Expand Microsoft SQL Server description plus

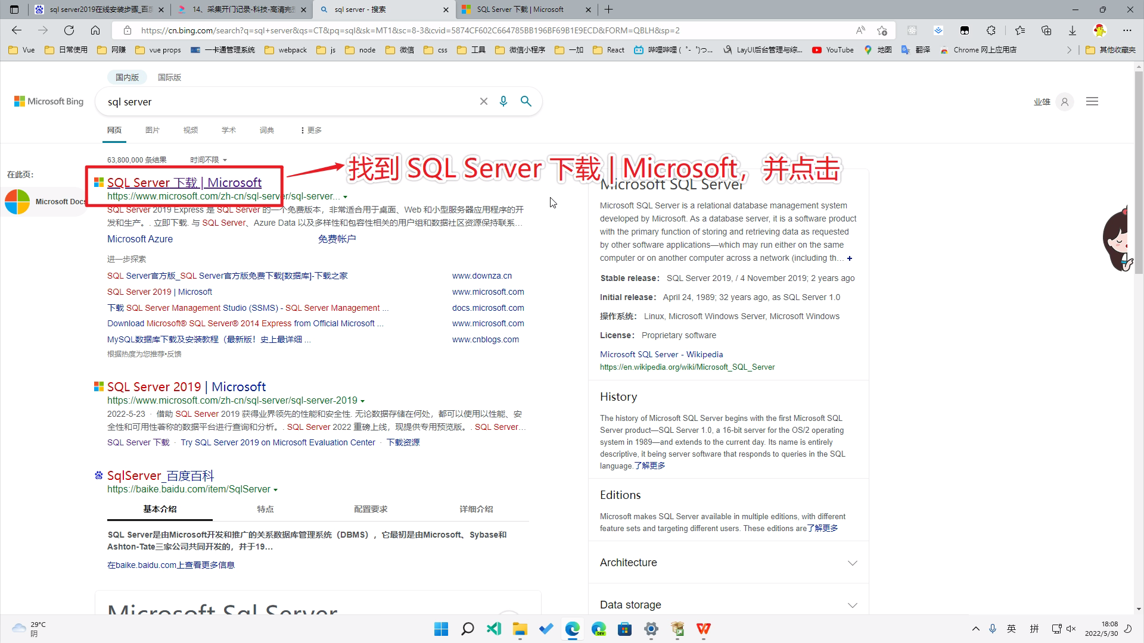(850, 258)
